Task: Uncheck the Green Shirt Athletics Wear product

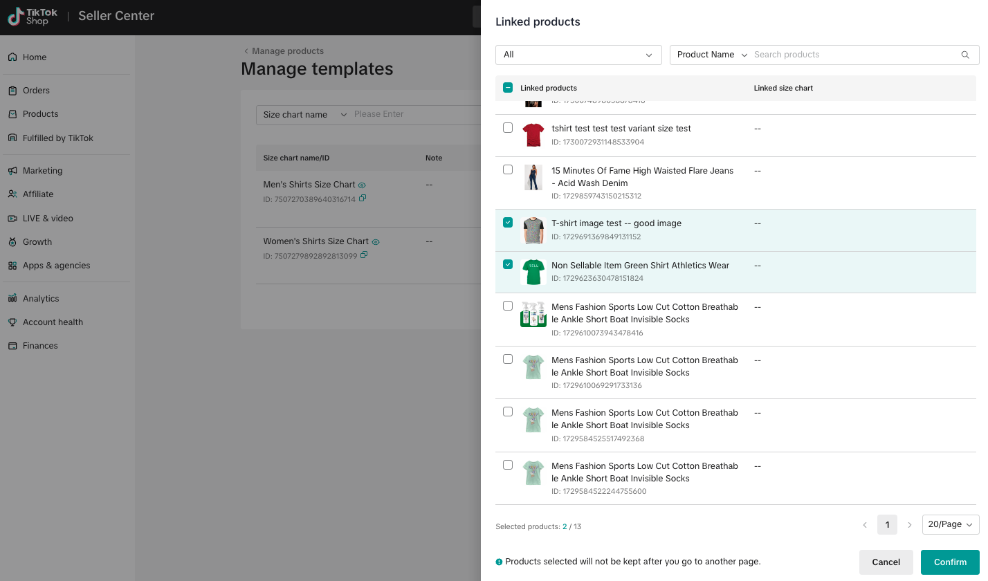Action: tap(508, 264)
